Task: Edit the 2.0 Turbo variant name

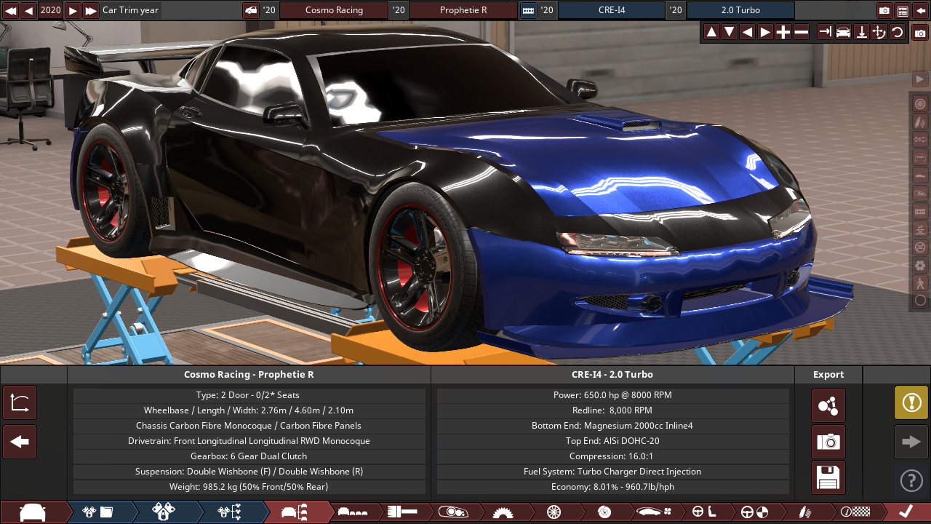Action: pyautogui.click(x=740, y=10)
